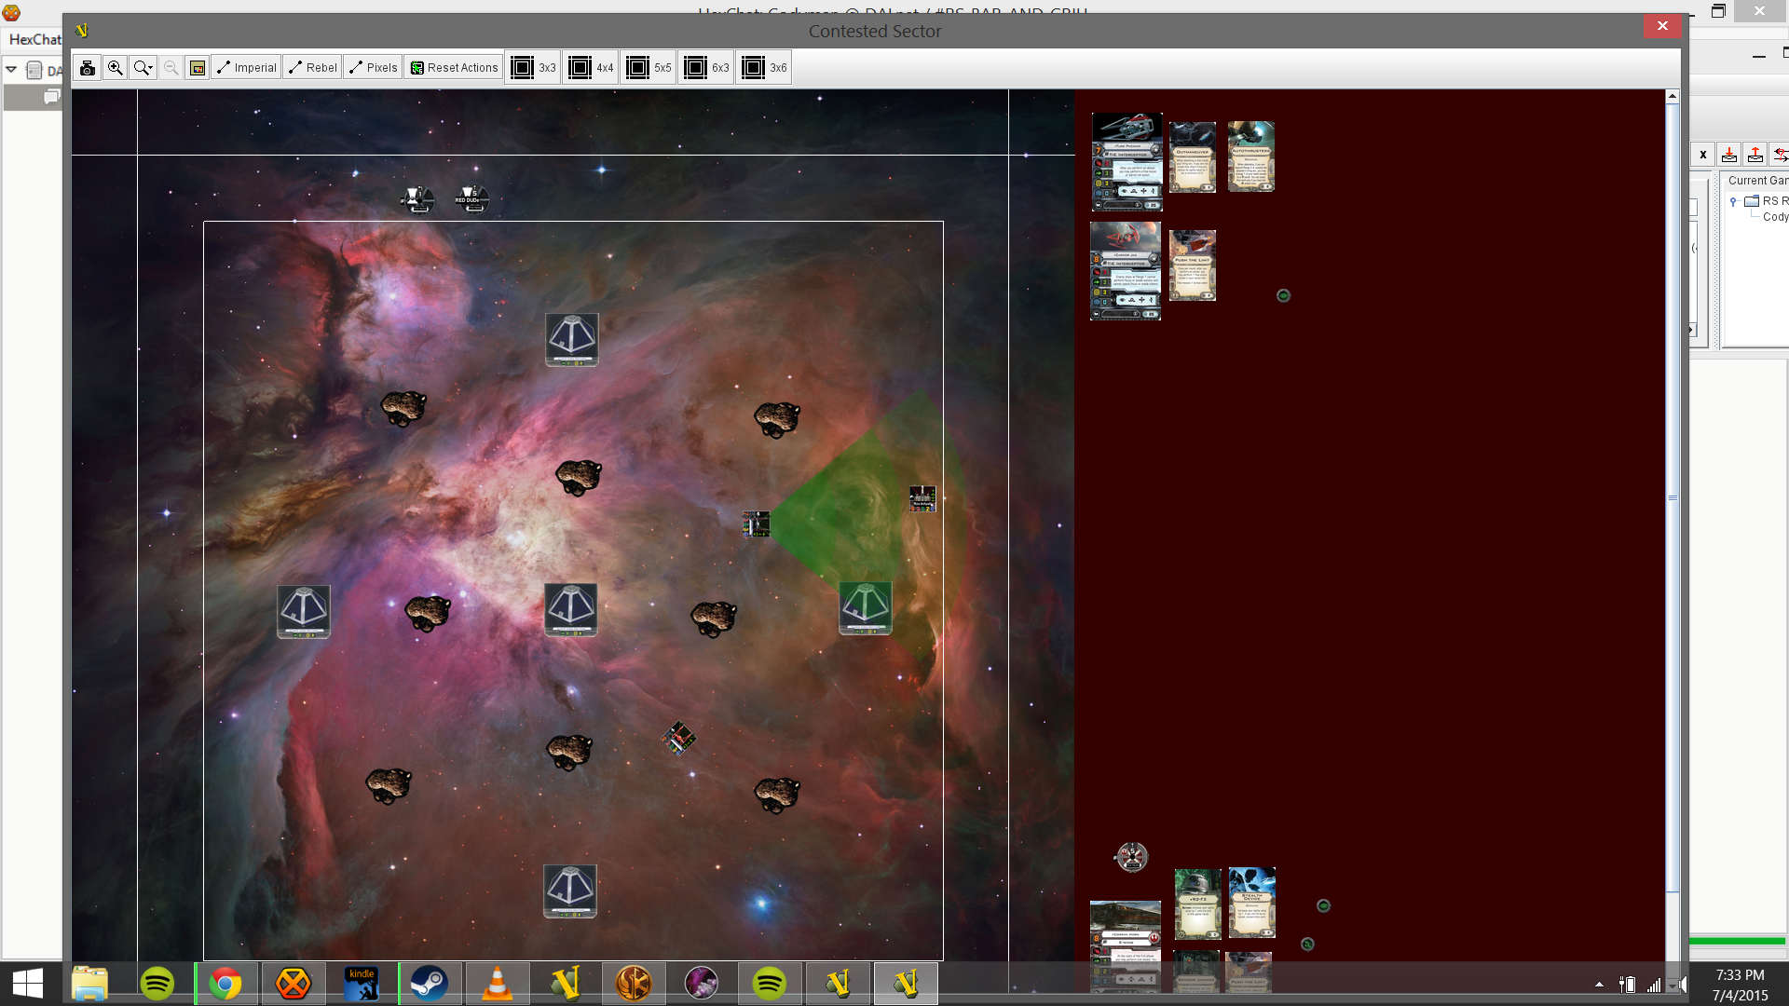Click the green highlighted objective token
Screen dimensions: 1789x1006
tap(865, 608)
